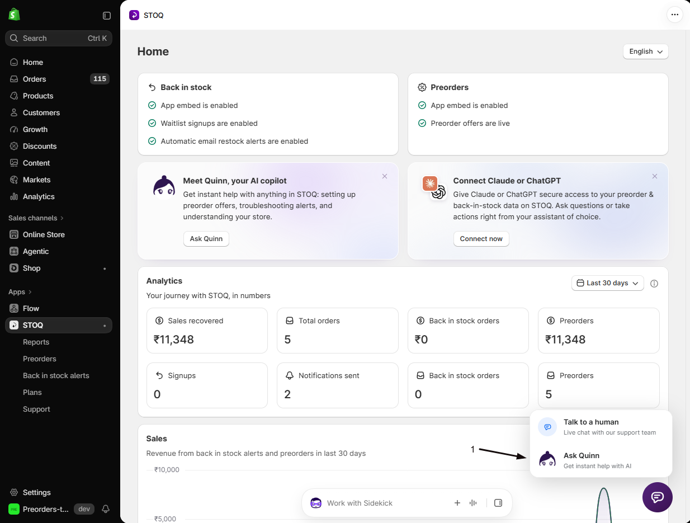The width and height of the screenshot is (690, 523).
Task: Click the plus icon in Sidekick bar
Action: pyautogui.click(x=457, y=503)
